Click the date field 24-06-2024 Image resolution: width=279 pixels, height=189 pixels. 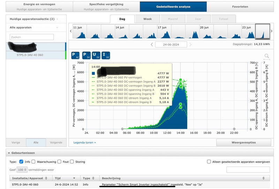171,45
